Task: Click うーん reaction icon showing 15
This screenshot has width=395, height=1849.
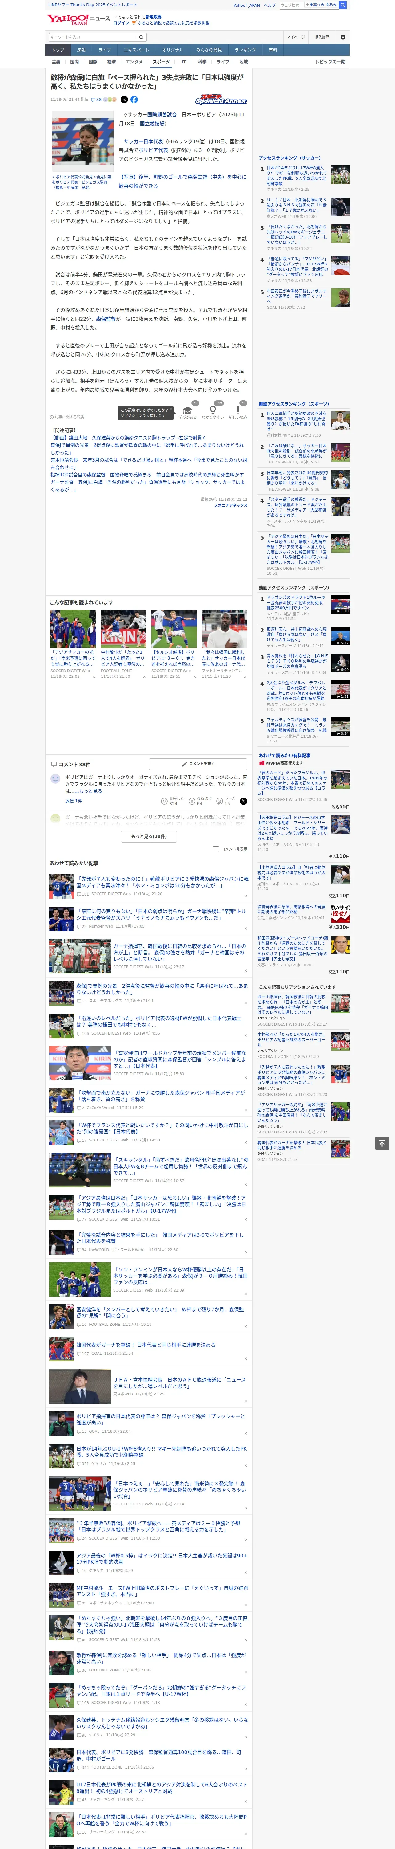Action: (x=220, y=801)
